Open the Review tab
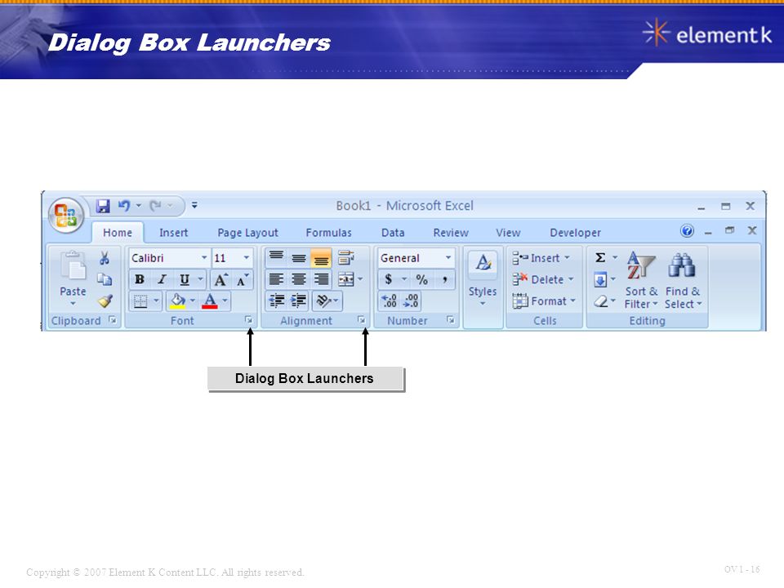784x588 pixels. coord(451,233)
